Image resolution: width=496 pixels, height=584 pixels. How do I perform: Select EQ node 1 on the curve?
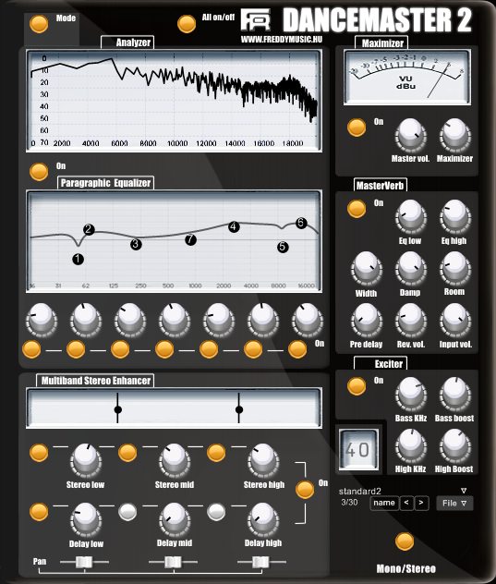point(78,259)
